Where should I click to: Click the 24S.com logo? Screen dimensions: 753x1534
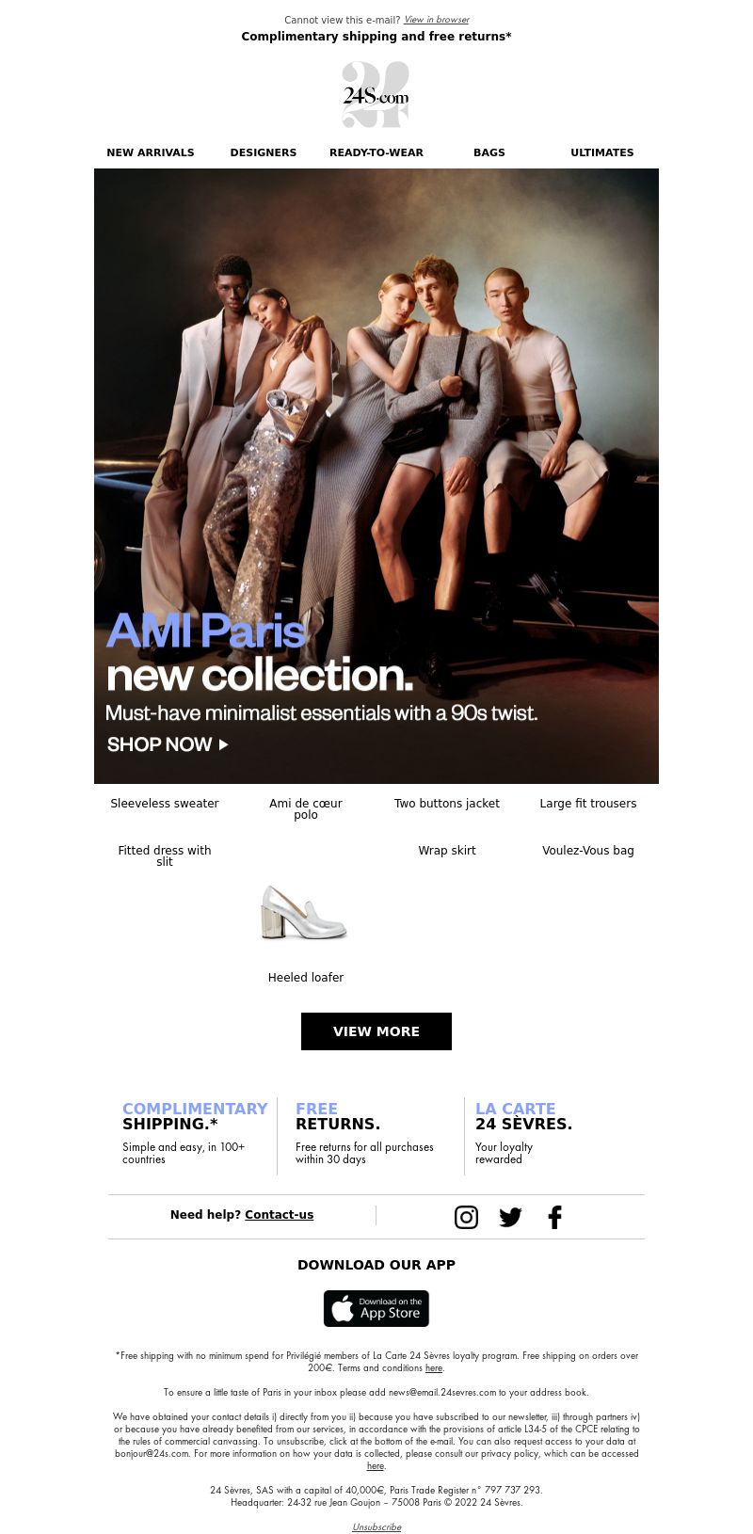[376, 95]
